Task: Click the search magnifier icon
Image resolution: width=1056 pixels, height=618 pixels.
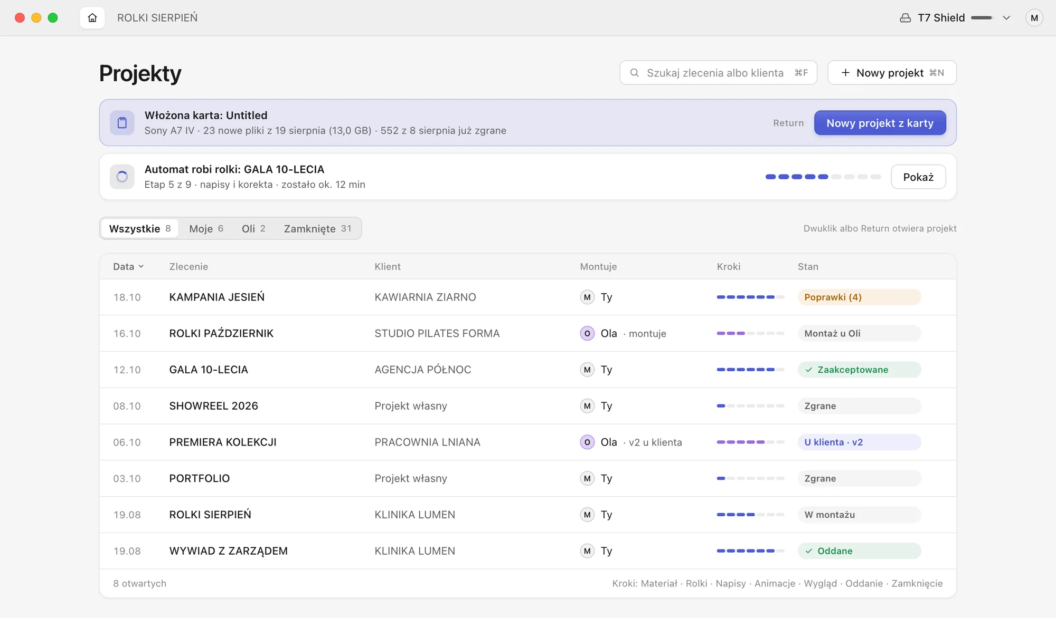Action: coord(635,73)
